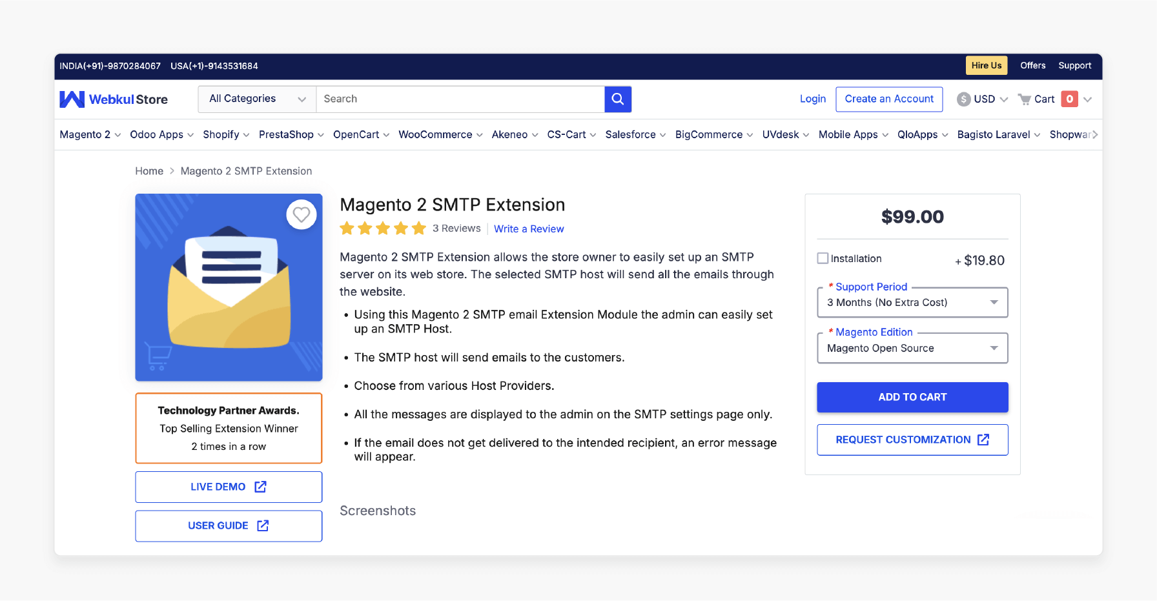Screen dimensions: 1157x601
Task: Click 'Choose from various Host Providers.' bullet
Action: coord(454,386)
